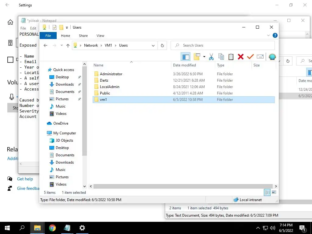Screen dimensions: 312x234
Task: Open File Explorer from the taskbar
Action: point(37,228)
